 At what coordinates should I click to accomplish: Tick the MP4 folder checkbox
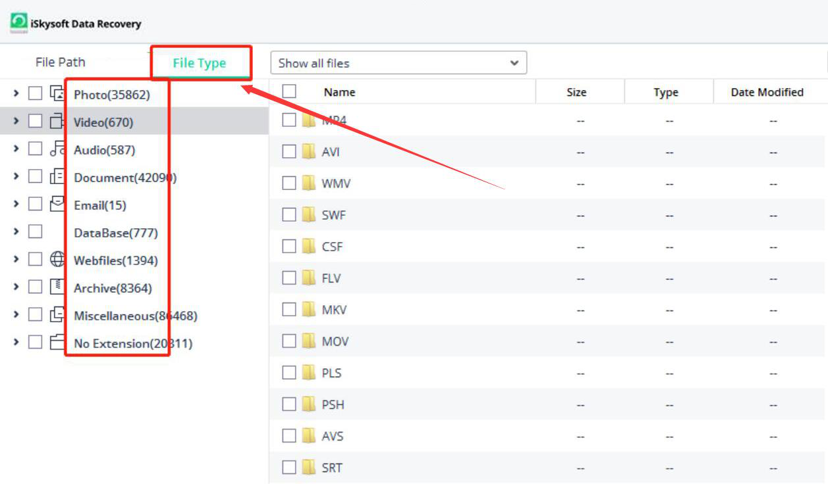pyautogui.click(x=289, y=120)
